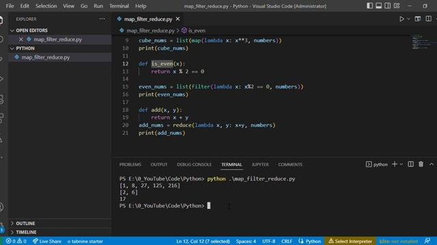Open the View menu
This screenshot has width=437, height=245.
(68, 6)
